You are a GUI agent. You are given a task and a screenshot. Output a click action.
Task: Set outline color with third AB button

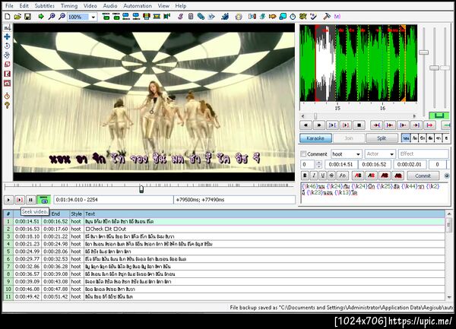pyautogui.click(x=385, y=176)
